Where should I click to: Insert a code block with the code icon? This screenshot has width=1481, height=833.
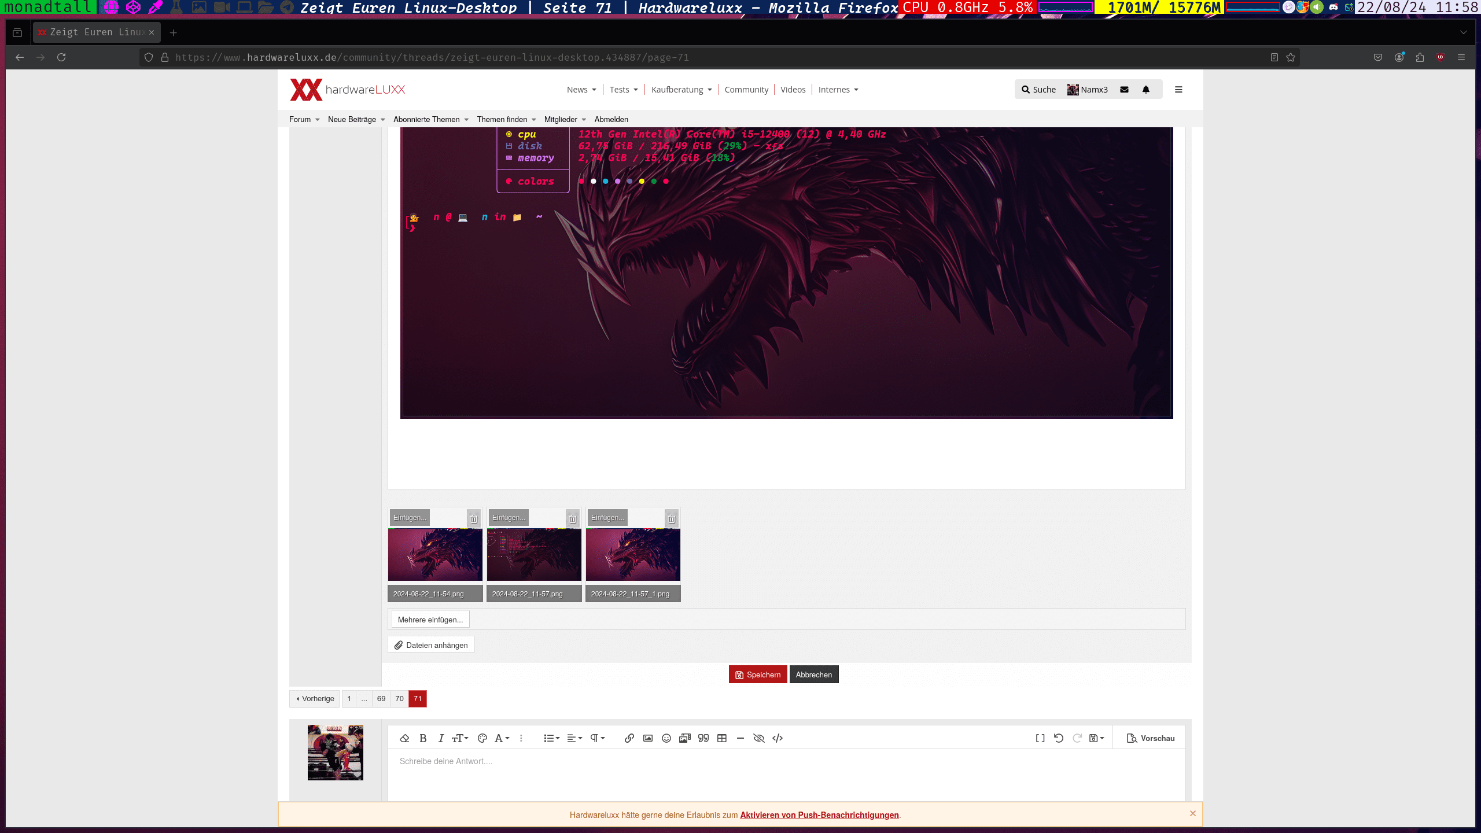tap(778, 738)
